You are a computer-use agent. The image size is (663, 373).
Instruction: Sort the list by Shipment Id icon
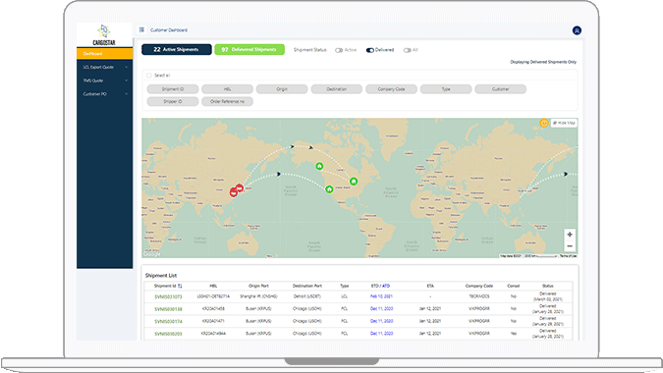180,286
